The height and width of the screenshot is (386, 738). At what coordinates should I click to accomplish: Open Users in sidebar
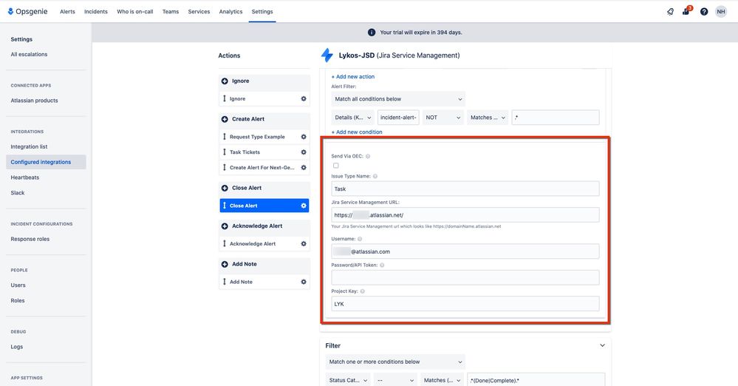[18, 285]
